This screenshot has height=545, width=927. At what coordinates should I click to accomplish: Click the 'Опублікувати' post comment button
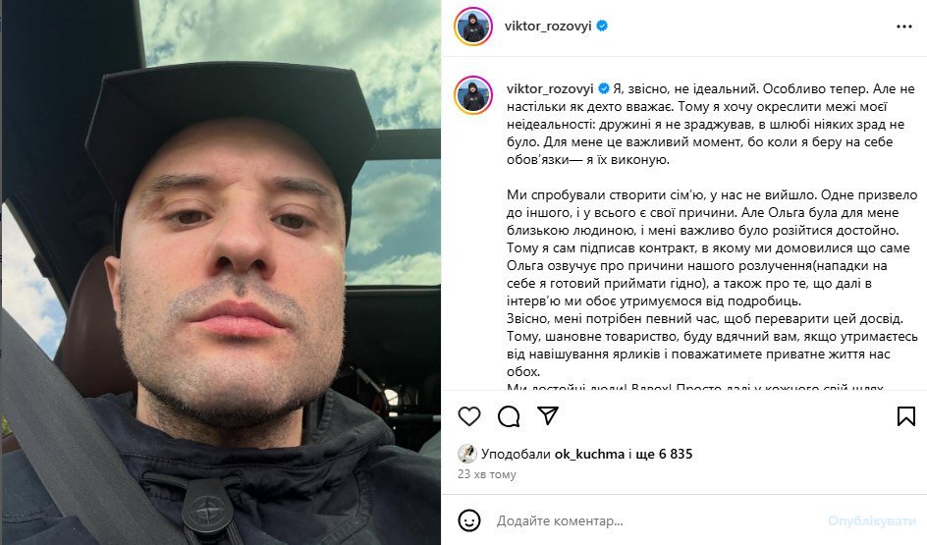pyautogui.click(x=871, y=520)
